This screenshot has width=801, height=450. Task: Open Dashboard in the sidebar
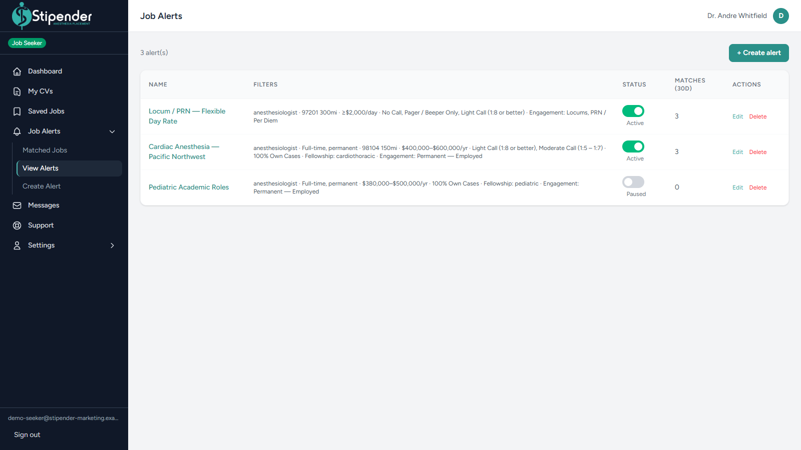click(64, 71)
